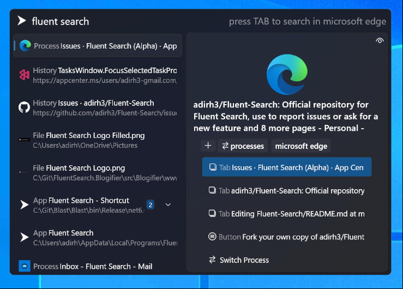Open the Process Issues · Fluent Search (Alpha) result
Screen dimensions: 403x289
[98, 46]
